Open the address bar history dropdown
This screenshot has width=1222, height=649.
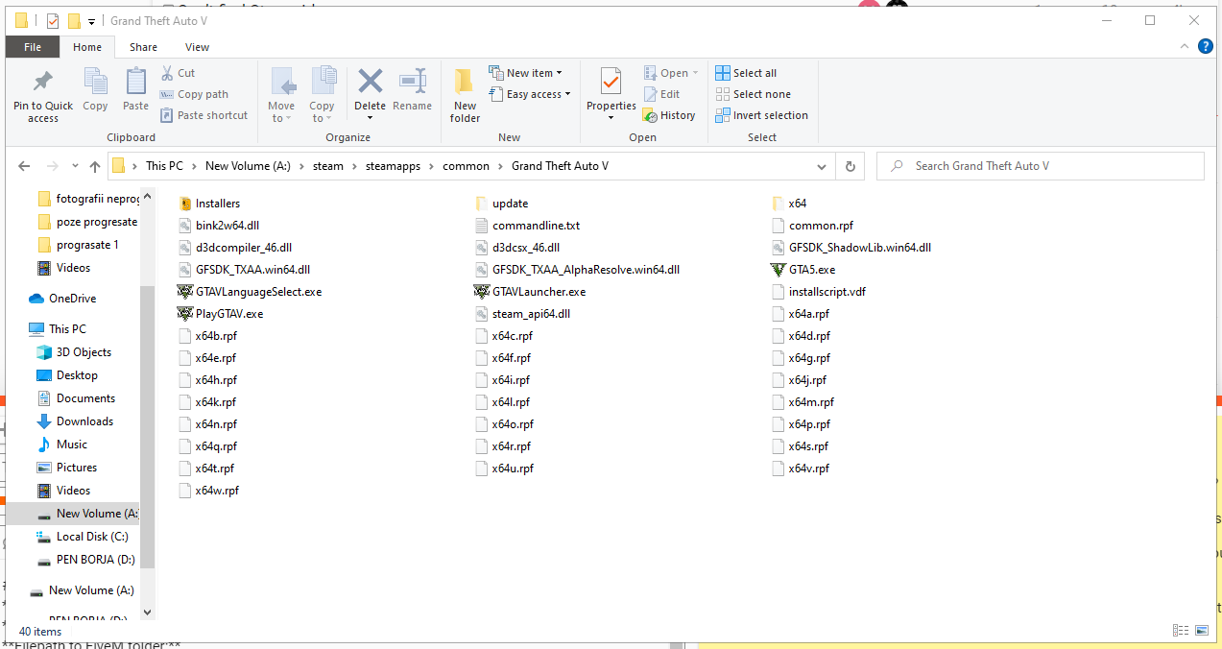pos(822,166)
